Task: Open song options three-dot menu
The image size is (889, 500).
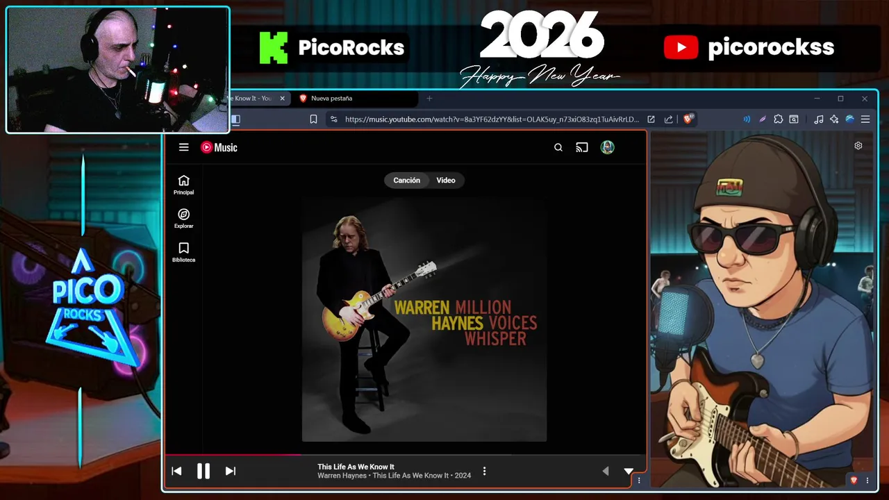Action: (x=484, y=471)
